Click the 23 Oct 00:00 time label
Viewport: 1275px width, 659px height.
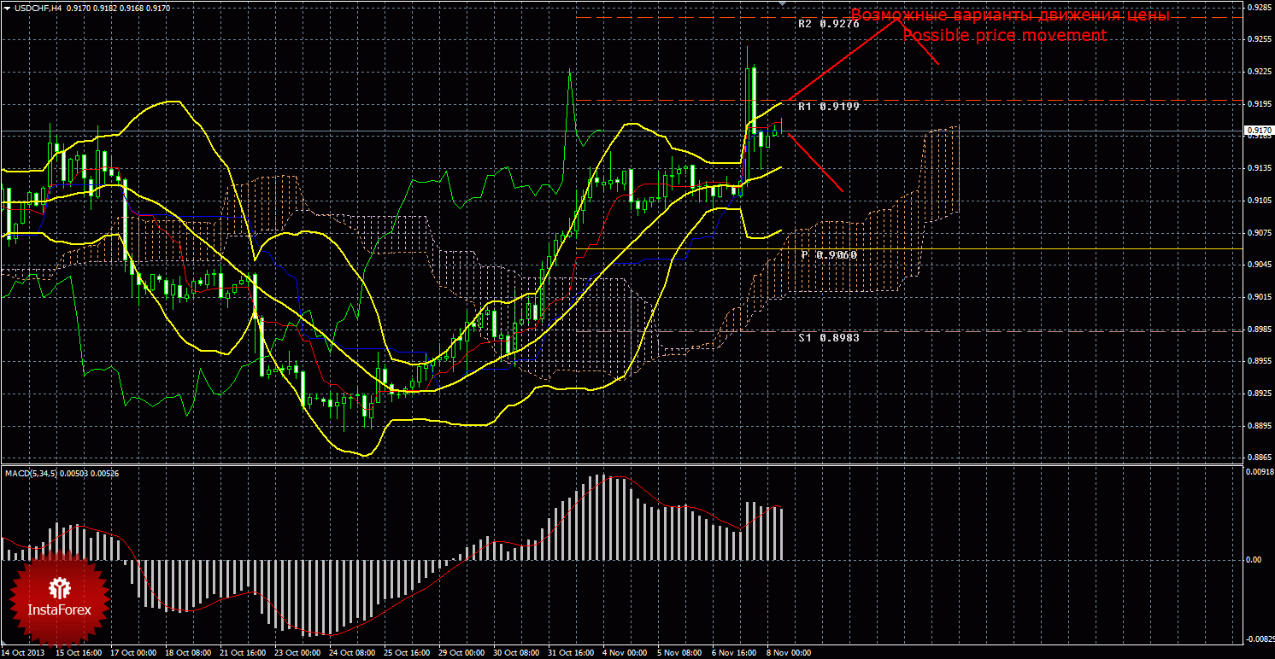[297, 653]
